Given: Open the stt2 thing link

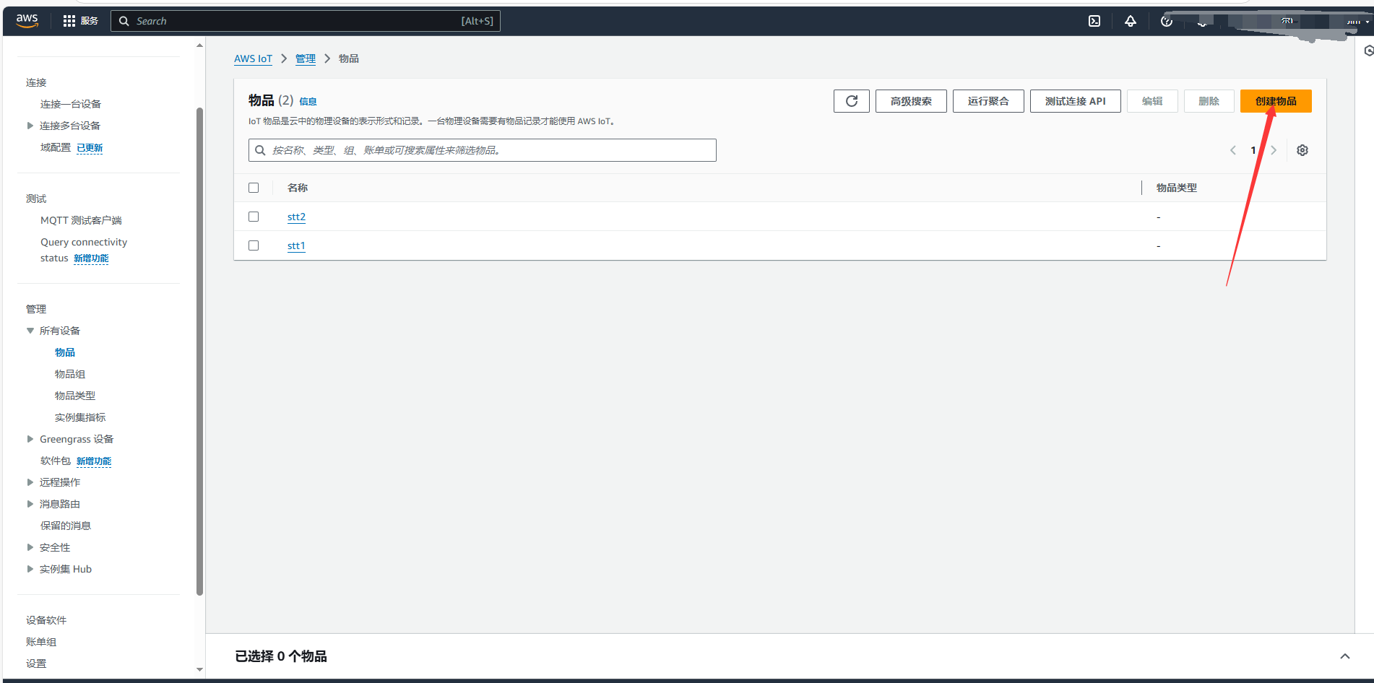Looking at the screenshot, I should coord(296,217).
